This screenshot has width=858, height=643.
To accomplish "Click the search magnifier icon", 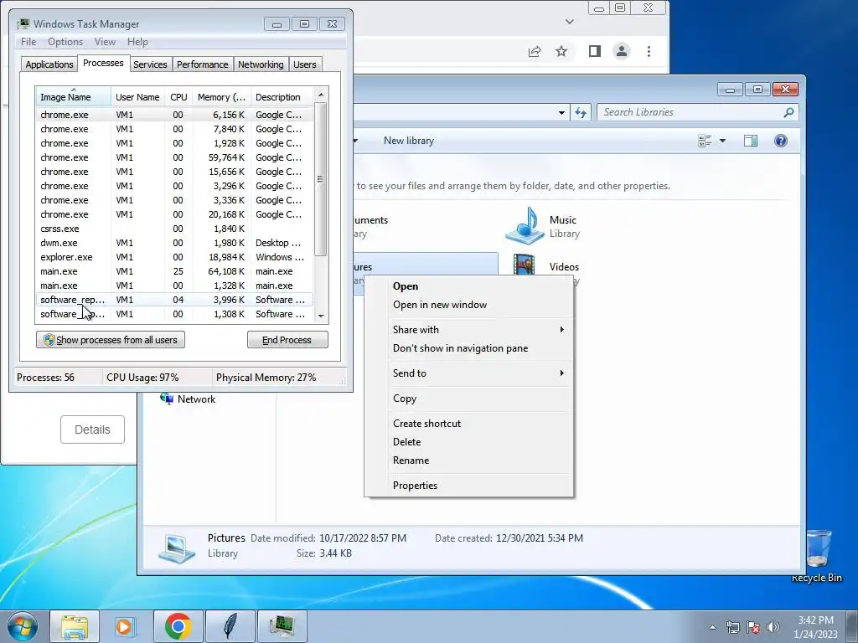I will point(788,112).
